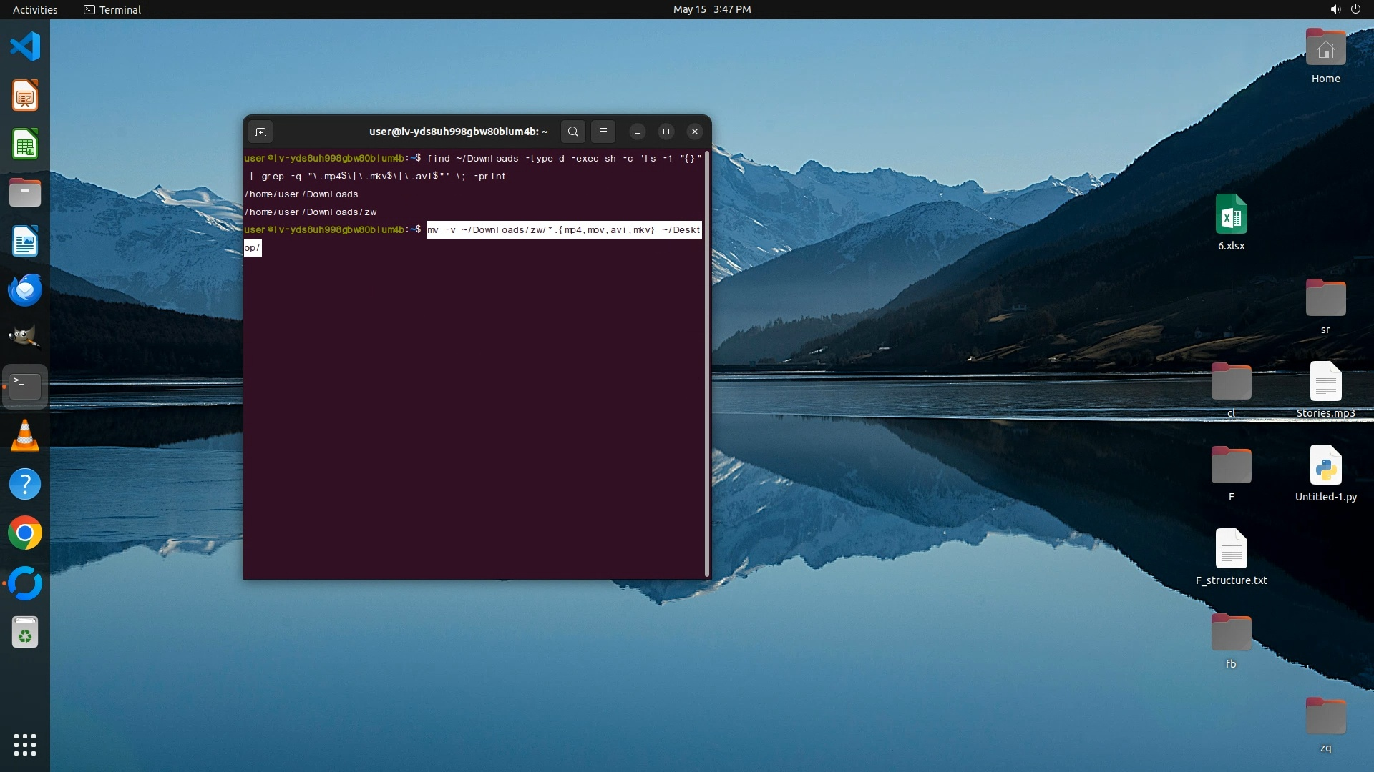1374x772 pixels.
Task: Select the 6.xlsx desktop file
Action: 1231,215
